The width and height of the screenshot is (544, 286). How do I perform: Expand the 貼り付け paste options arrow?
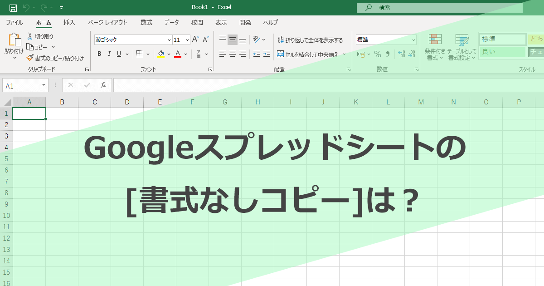(x=14, y=58)
